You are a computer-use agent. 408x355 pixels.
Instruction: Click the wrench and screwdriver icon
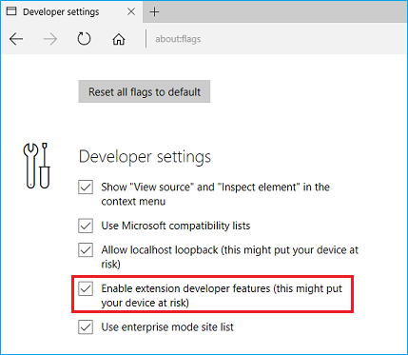pos(36,166)
